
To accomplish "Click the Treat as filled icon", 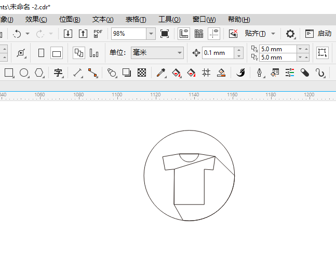I will click(x=322, y=53).
